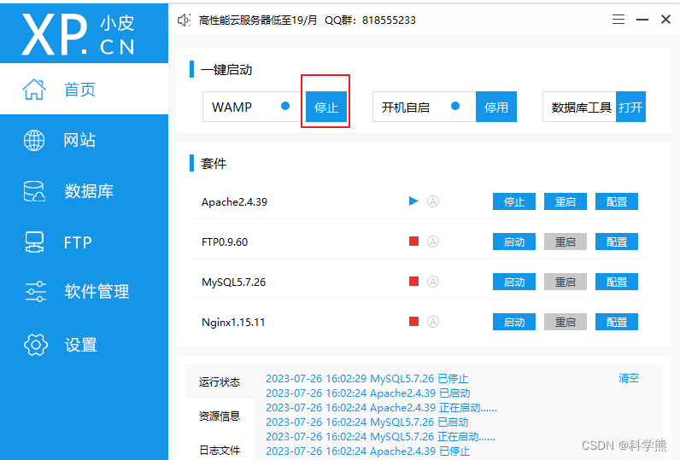Click Nginx1.15.11 gray 重启 button

[x=565, y=322]
